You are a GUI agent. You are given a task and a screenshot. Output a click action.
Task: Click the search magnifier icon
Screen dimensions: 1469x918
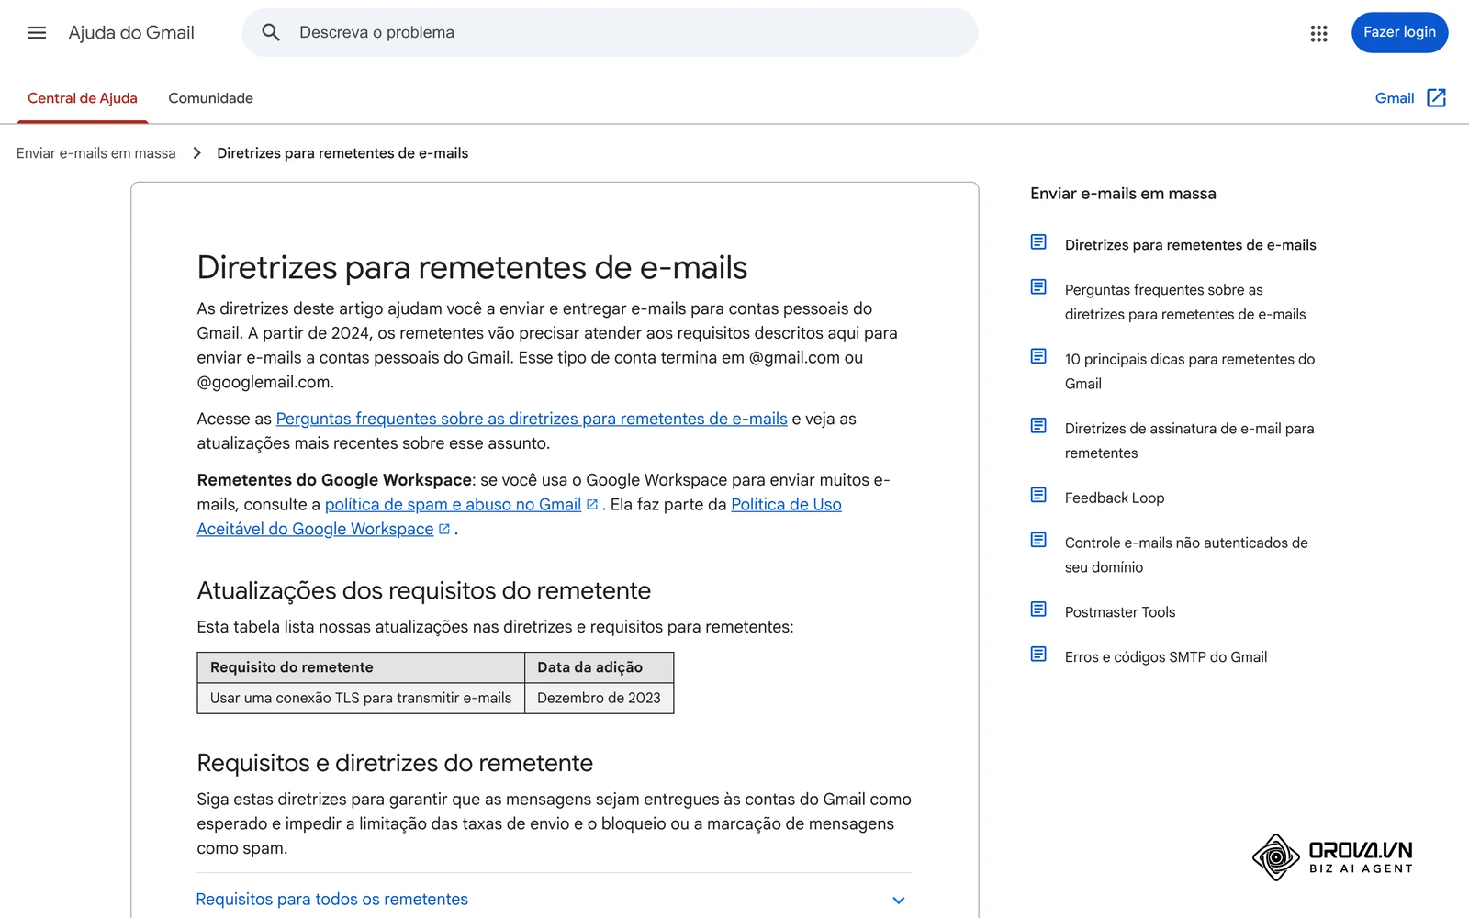(271, 33)
